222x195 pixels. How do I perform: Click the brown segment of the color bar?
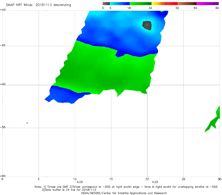click(187, 4)
